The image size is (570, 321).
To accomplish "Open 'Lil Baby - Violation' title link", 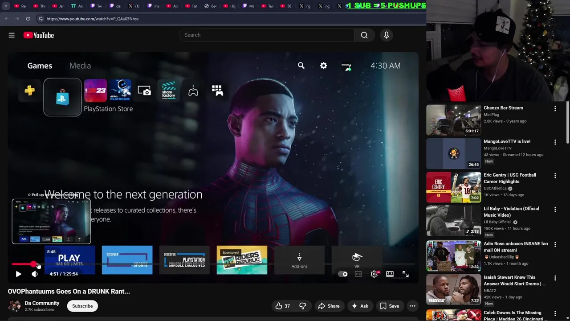I will point(511,212).
